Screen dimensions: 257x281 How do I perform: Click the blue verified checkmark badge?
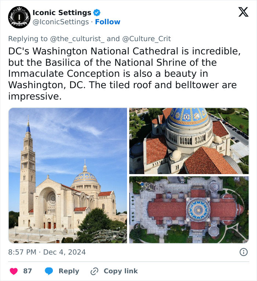pyautogui.click(x=97, y=12)
